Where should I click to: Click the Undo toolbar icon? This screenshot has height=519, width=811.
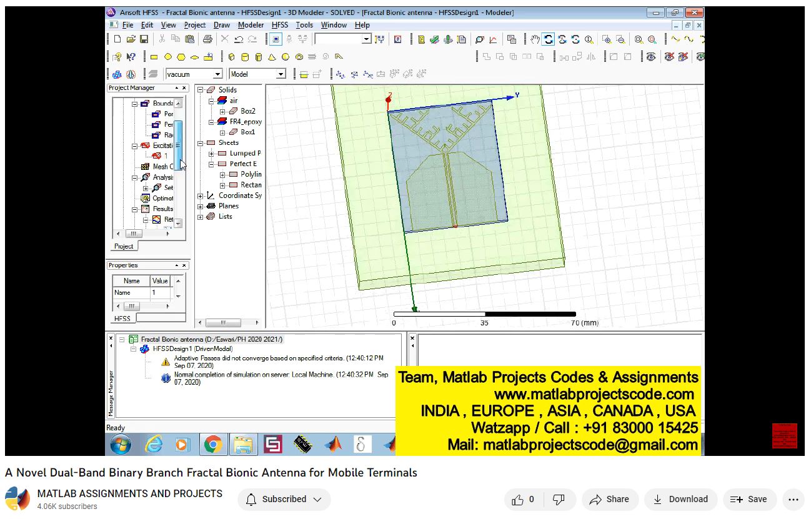tap(239, 39)
